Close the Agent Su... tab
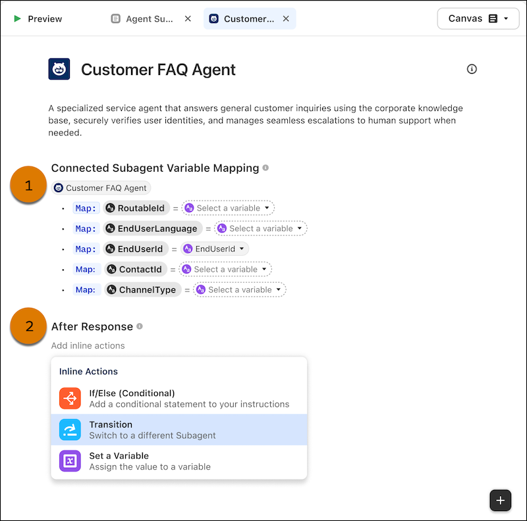 point(188,19)
